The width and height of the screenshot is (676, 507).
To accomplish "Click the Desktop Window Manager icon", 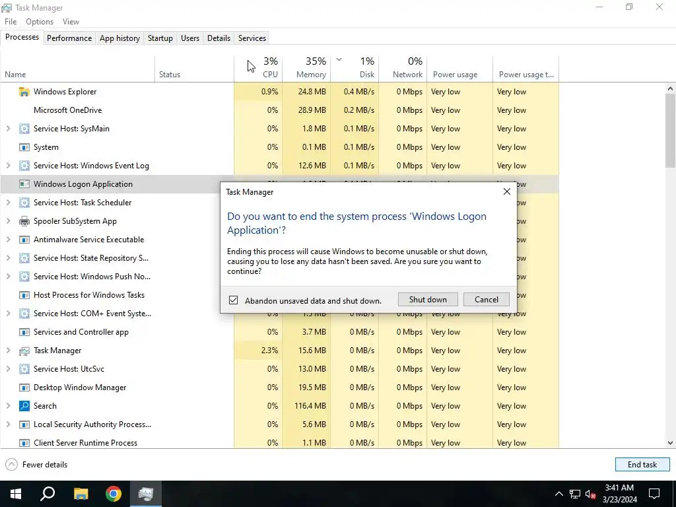I will pos(24,388).
